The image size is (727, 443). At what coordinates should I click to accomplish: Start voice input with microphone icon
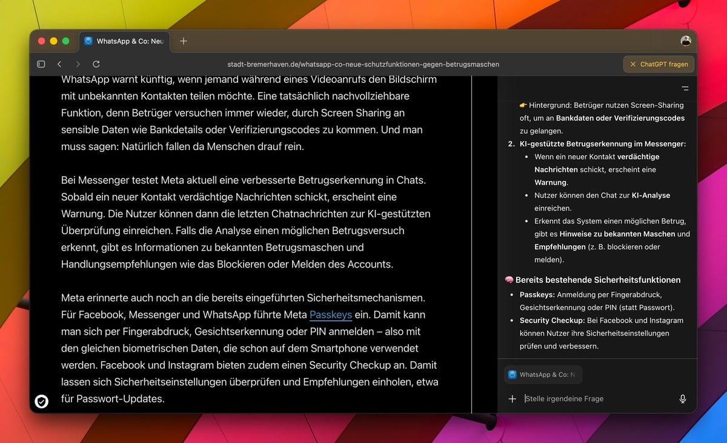coord(683,399)
